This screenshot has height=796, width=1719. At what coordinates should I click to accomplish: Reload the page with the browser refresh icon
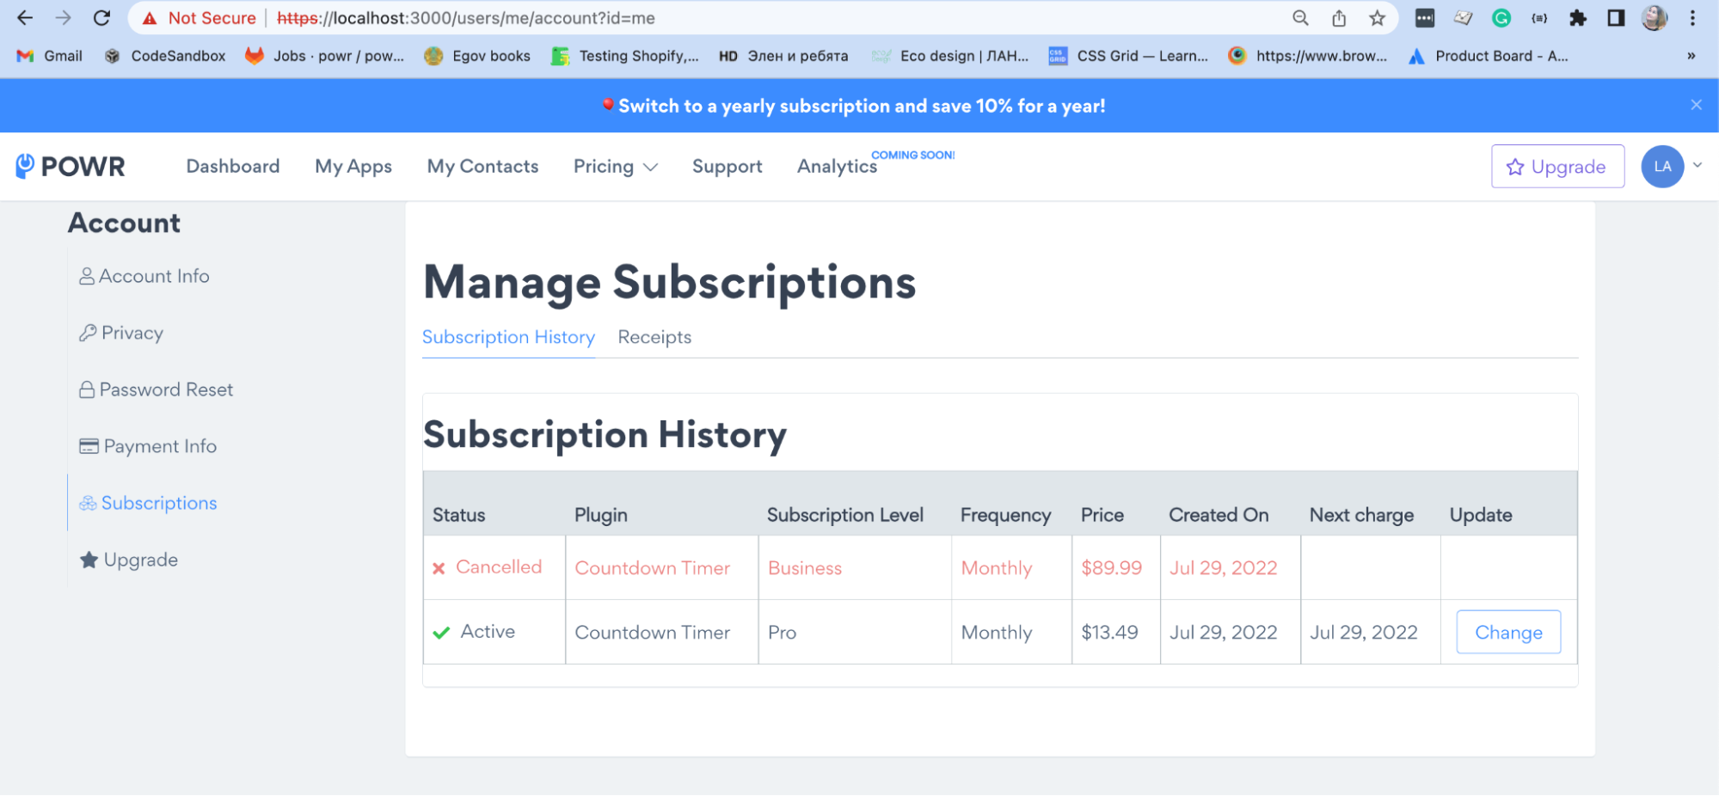pos(101,18)
